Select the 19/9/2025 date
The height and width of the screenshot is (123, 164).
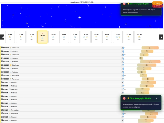click(x=5, y=120)
